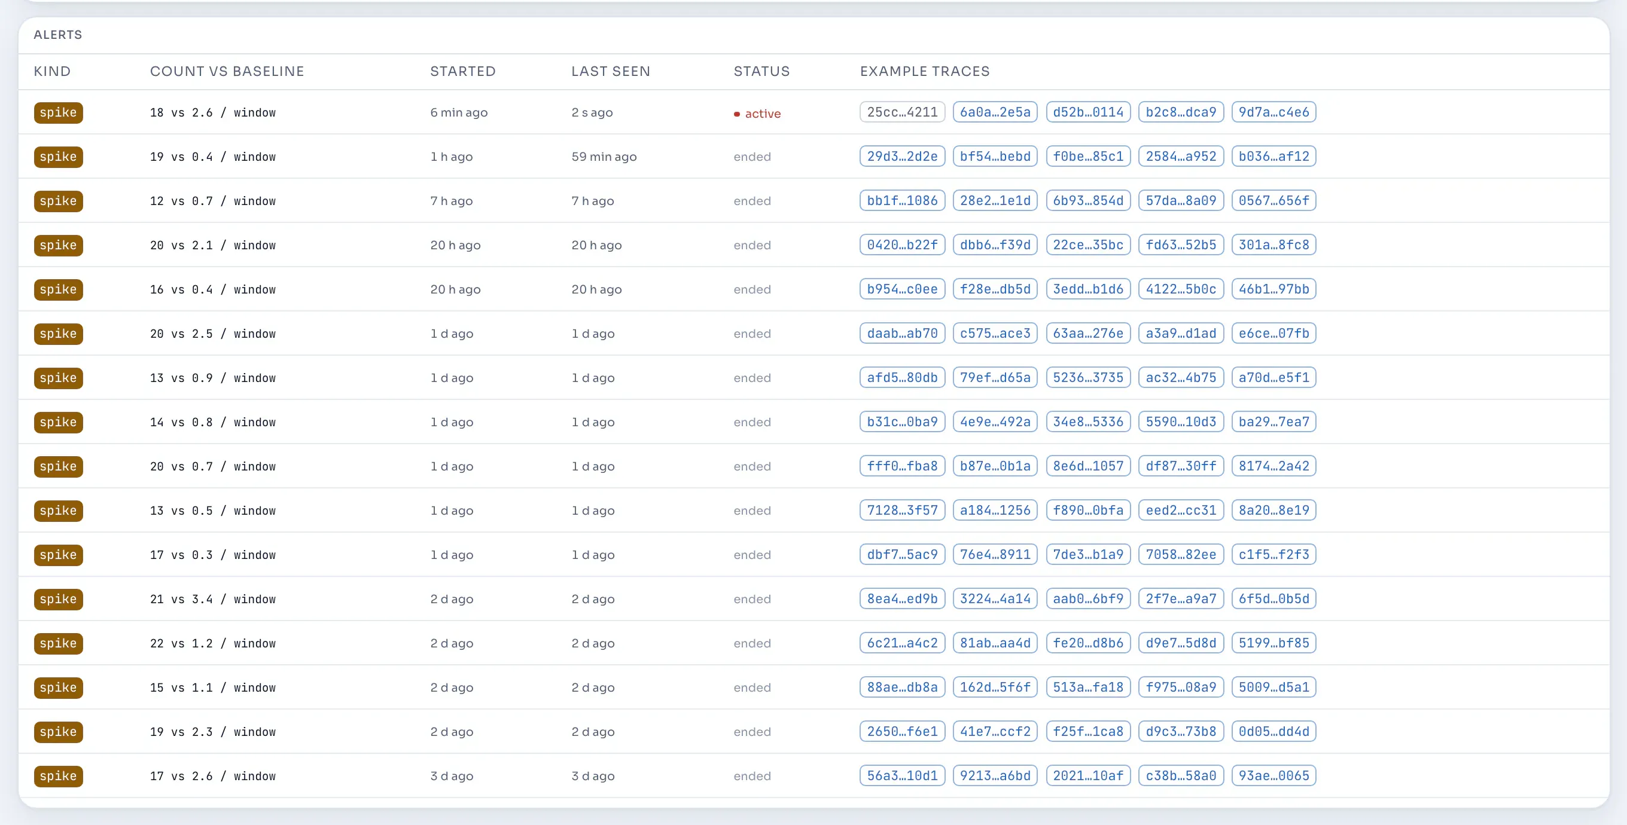This screenshot has height=825, width=1627.
Task: Select trace 5236…3735
Action: [x=1087, y=377]
